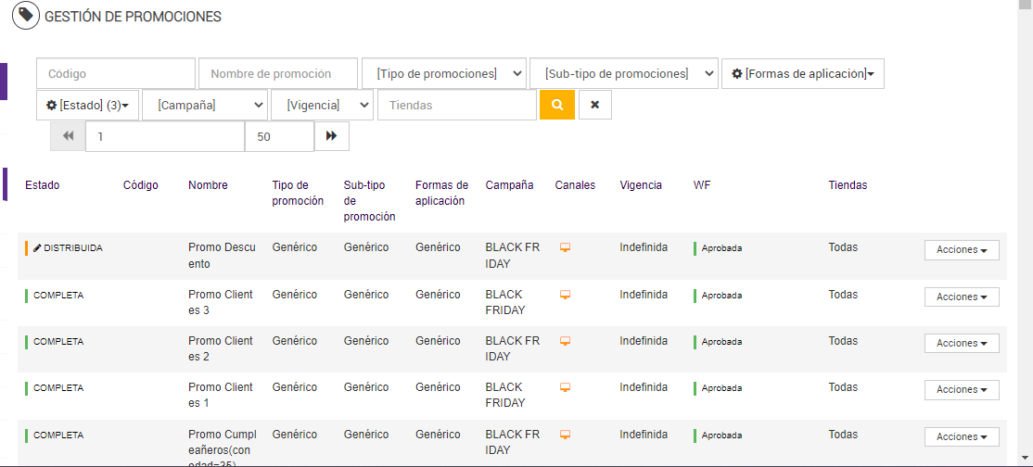Click the pencil icon beside DISTRIBUIDA status
Image resolution: width=1033 pixels, height=467 pixels.
(37, 248)
